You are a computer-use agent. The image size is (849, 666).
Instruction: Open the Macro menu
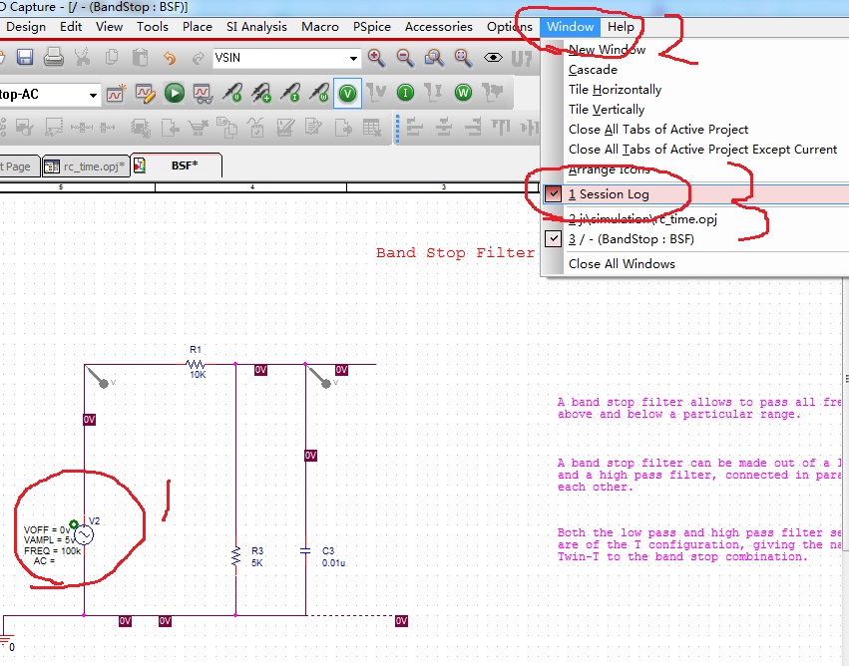click(x=320, y=27)
